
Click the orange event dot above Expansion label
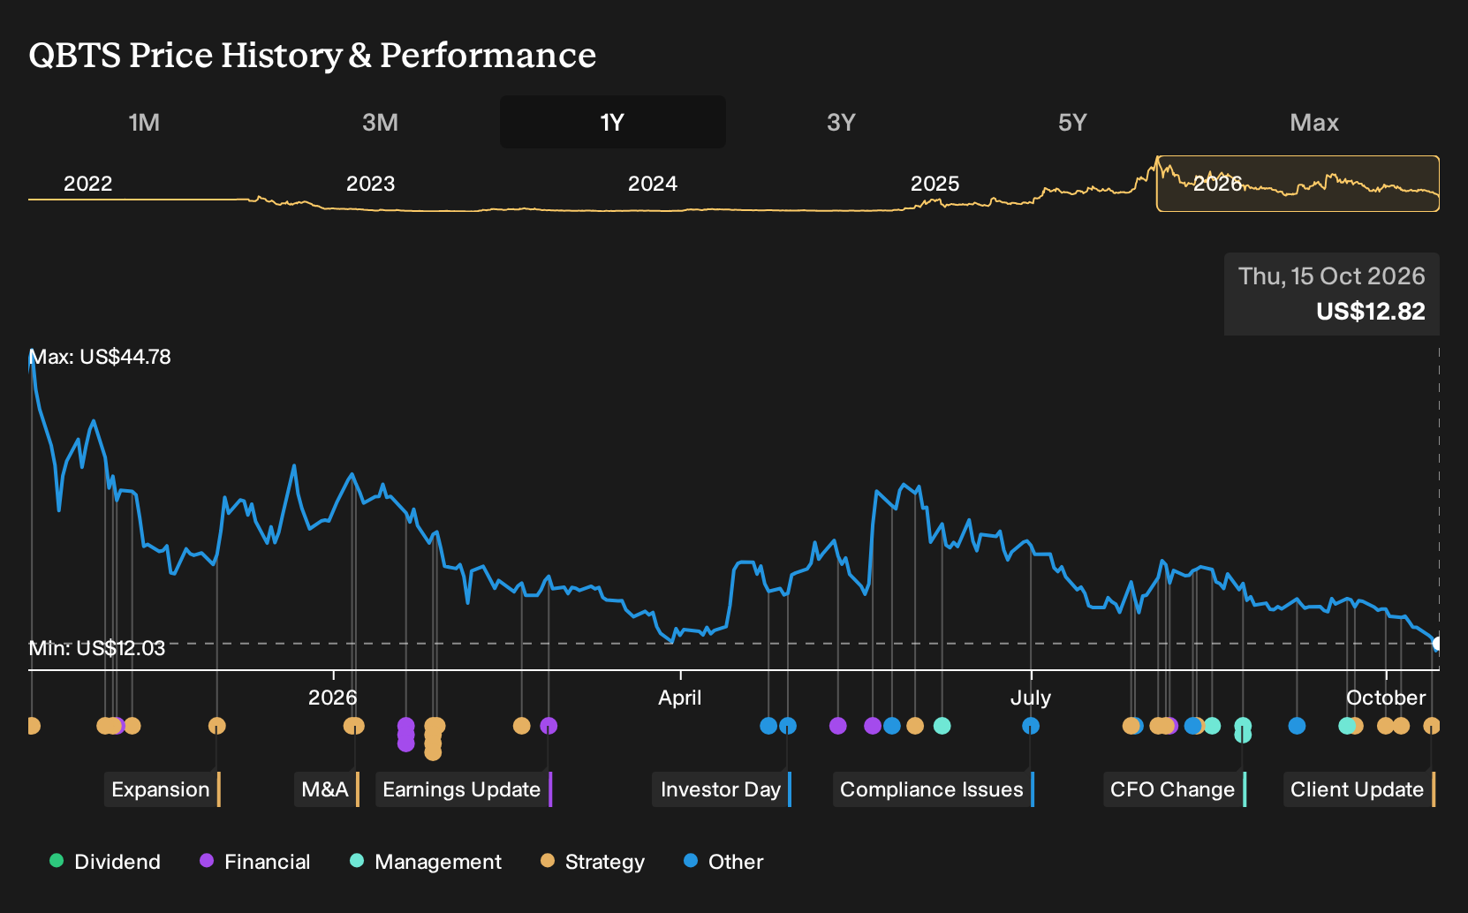point(217,726)
